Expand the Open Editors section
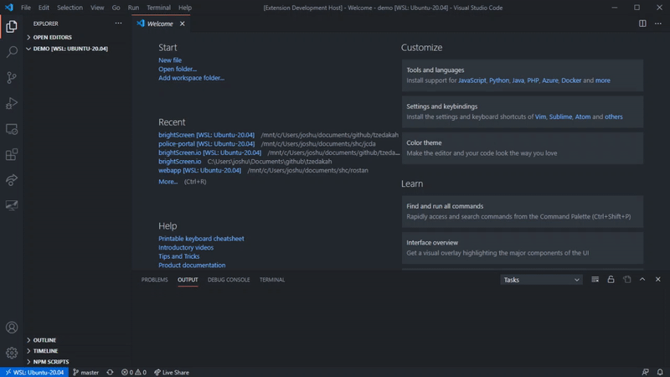 coord(52,38)
